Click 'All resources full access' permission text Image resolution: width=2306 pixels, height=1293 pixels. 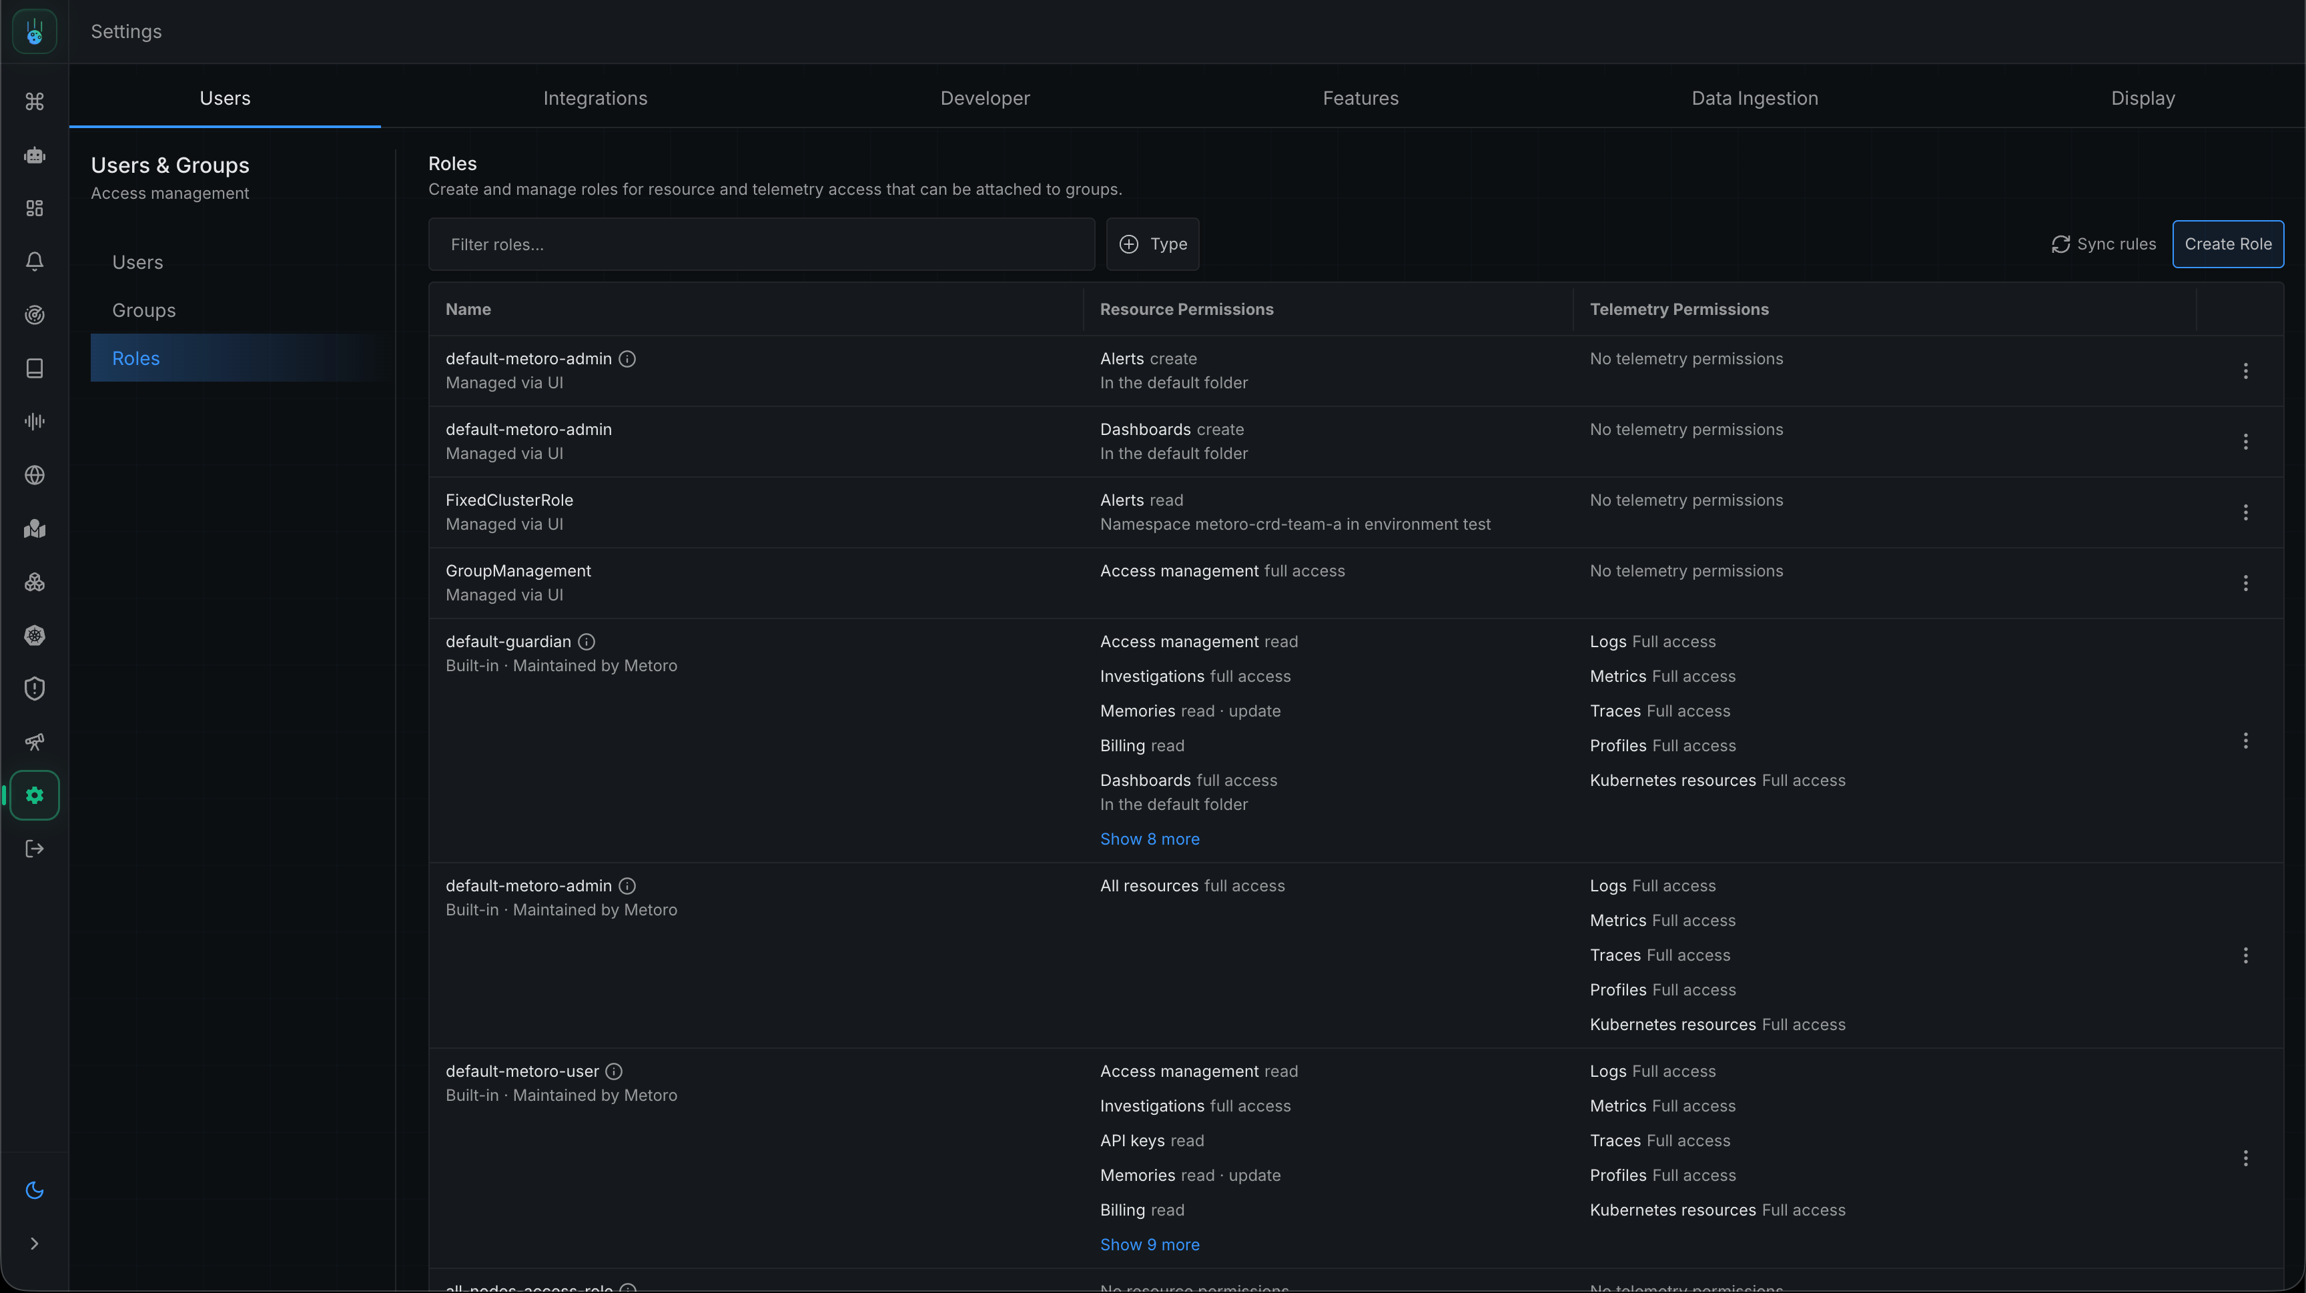click(1192, 886)
